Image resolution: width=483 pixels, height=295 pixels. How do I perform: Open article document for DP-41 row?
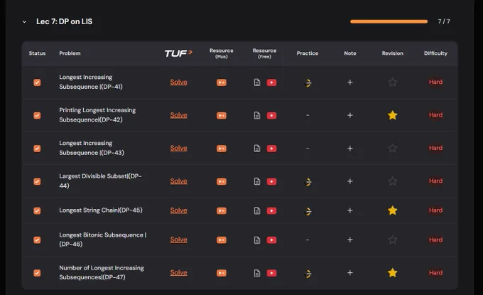point(257,82)
